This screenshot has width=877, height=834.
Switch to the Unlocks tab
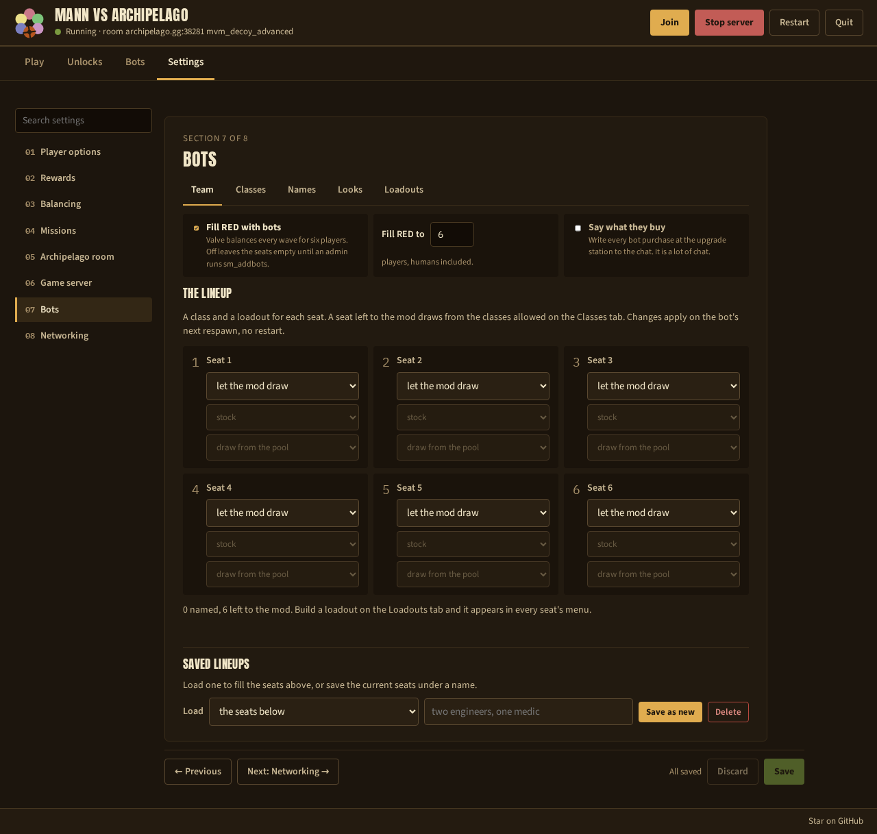(x=85, y=62)
